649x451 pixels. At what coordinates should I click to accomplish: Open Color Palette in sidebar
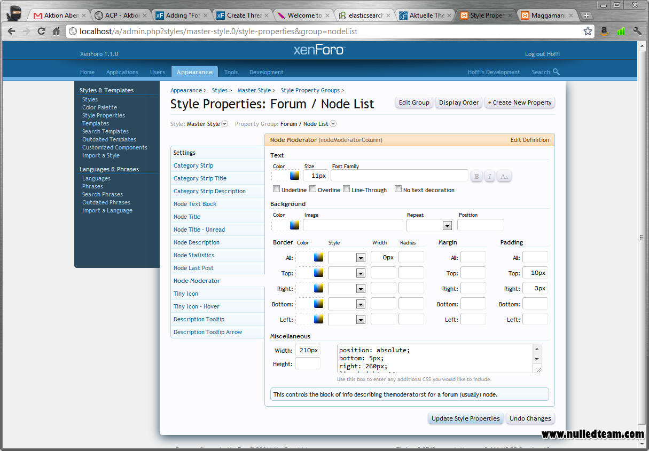tap(99, 107)
